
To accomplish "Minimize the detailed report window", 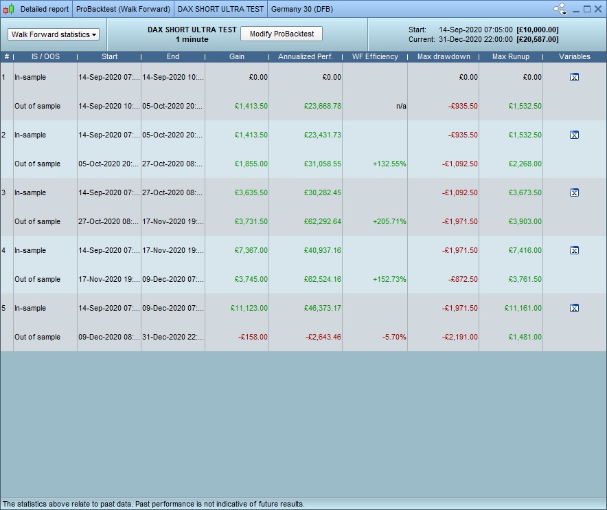I will tap(575, 10).
